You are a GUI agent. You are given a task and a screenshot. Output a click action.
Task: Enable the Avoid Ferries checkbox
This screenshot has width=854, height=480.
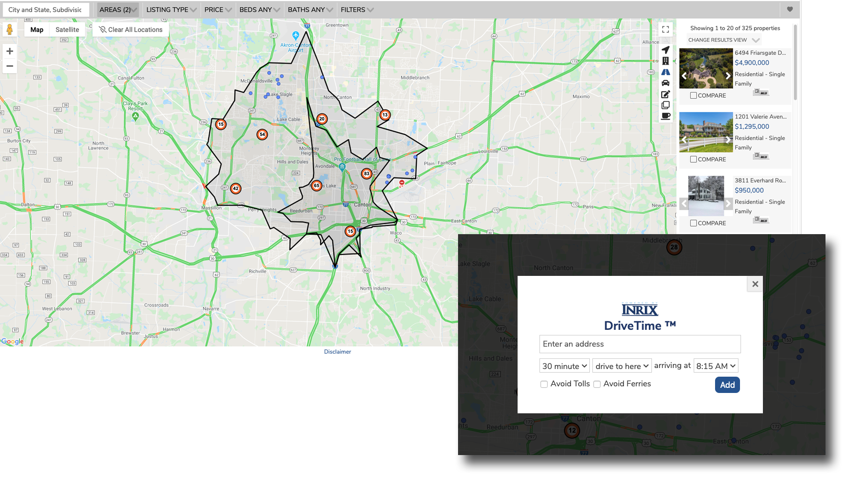597,384
